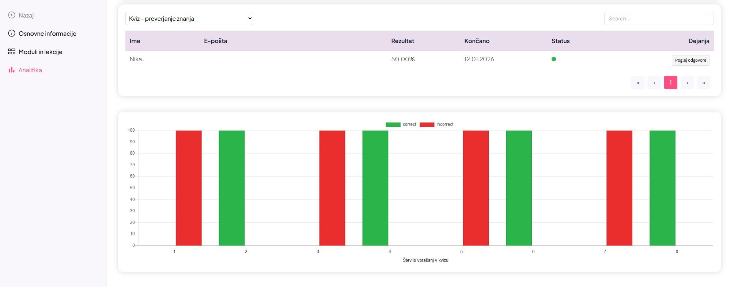This screenshot has width=734, height=287.
Task: Toggle the incorrect series in the chart legend
Action: click(x=436, y=125)
